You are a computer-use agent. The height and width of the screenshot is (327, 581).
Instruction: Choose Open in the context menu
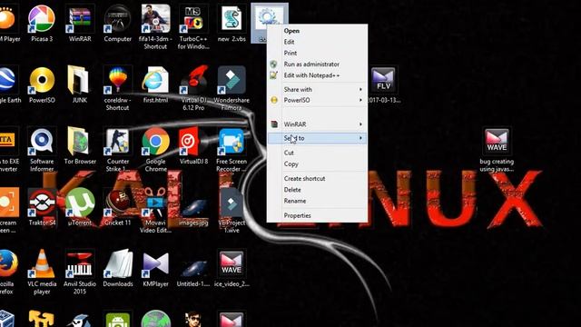coord(317,31)
